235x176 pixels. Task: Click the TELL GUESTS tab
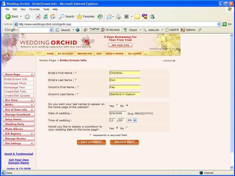(134, 54)
